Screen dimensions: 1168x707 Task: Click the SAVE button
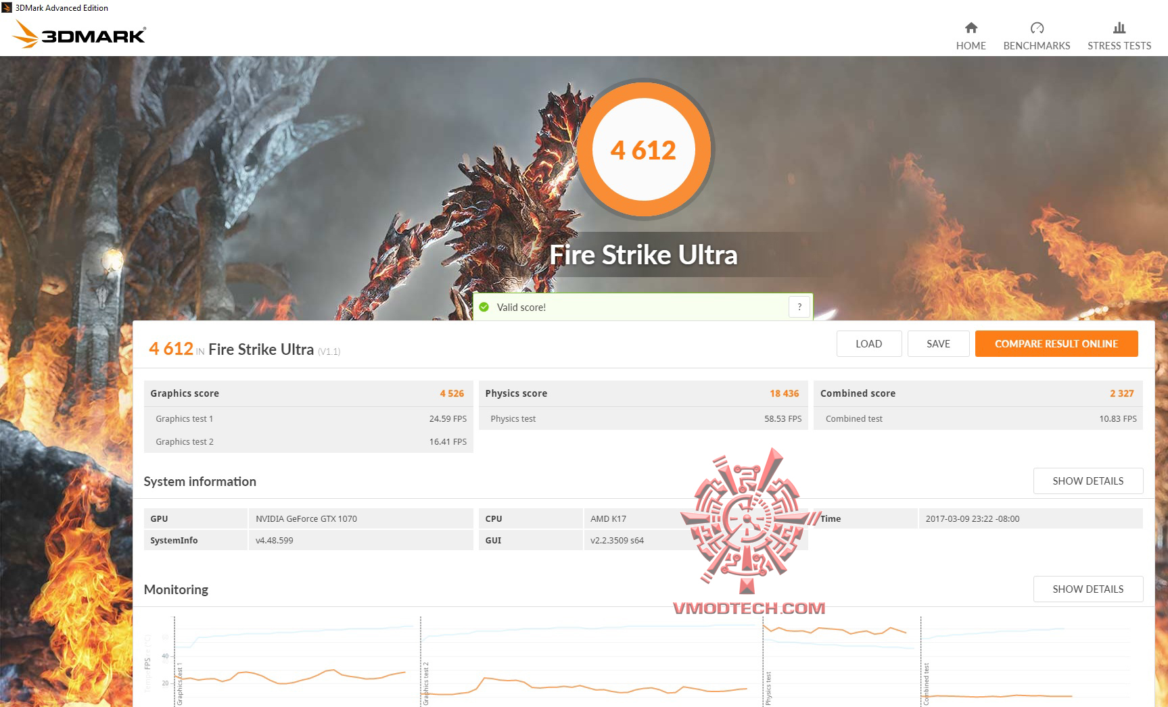tap(938, 343)
